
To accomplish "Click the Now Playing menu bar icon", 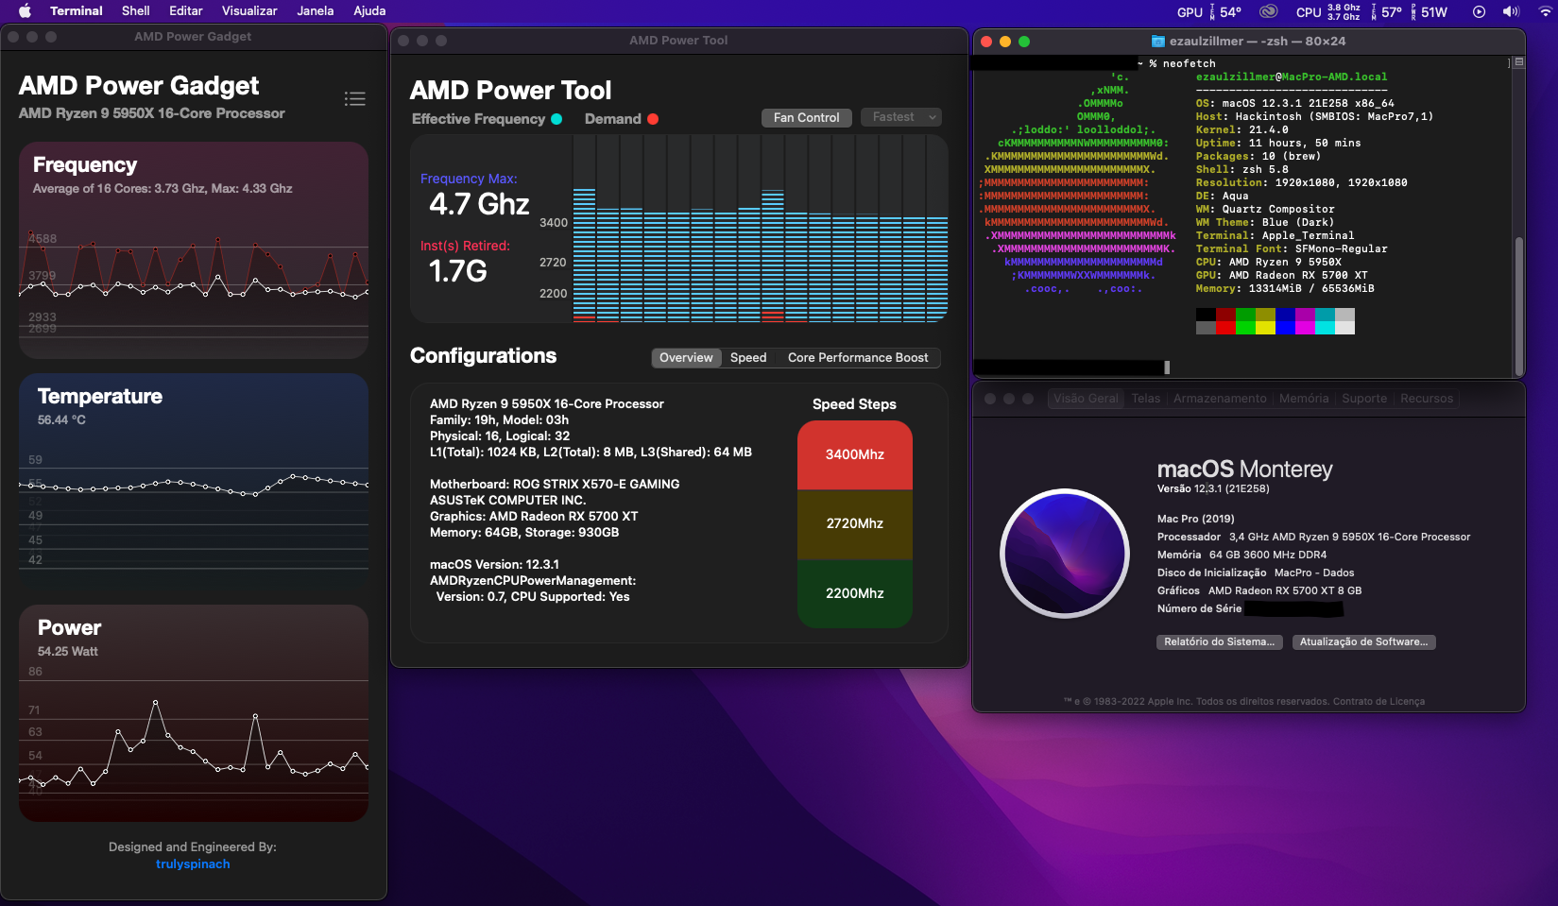I will point(1479,11).
